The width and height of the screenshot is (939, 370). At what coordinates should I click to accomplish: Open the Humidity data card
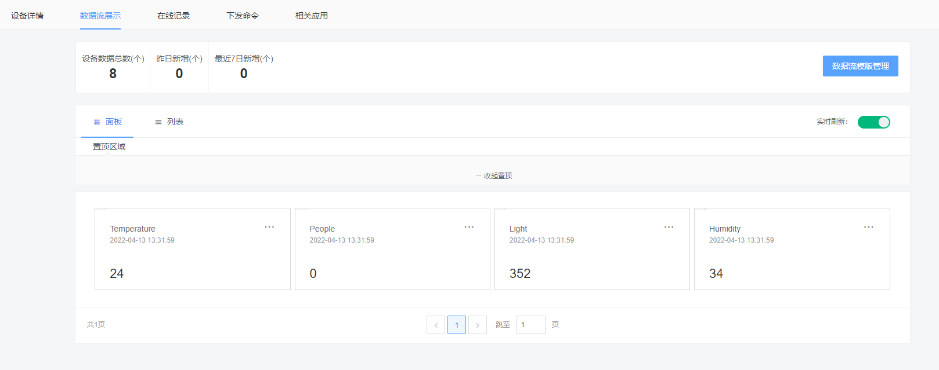point(792,249)
